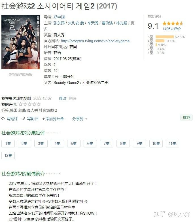Select the second star in 我的评价
This screenshot has height=222, width=195.
tap(25, 105)
